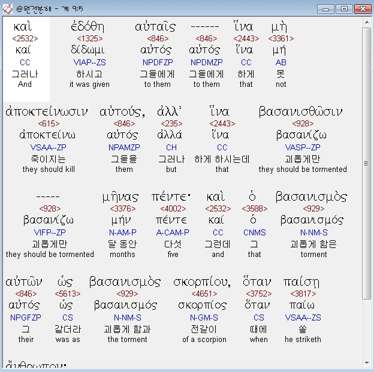Click the Korean gloss 전갈이
Screen dimensions: 374x372
click(204, 329)
